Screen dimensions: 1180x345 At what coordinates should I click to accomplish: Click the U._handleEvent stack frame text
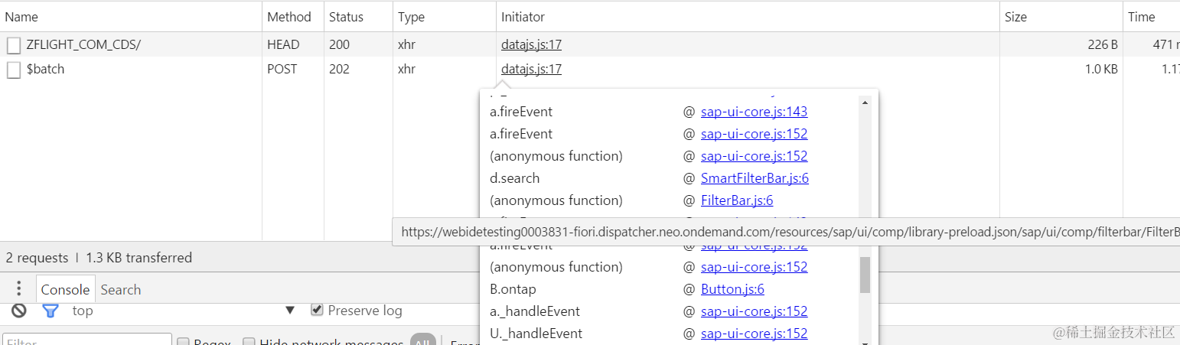[x=536, y=334]
